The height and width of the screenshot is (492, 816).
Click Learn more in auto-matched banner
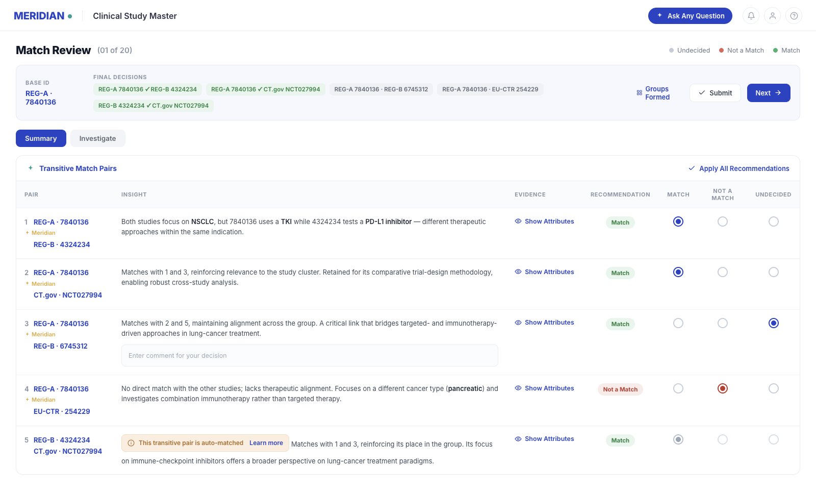tap(266, 443)
